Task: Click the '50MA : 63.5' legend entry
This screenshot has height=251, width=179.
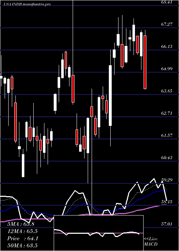Action: click(23, 245)
